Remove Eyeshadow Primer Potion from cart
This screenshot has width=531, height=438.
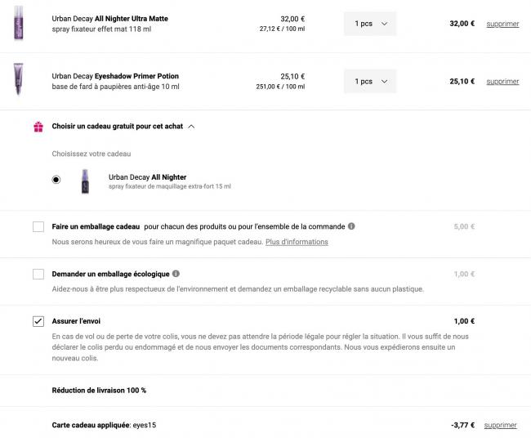pos(502,81)
